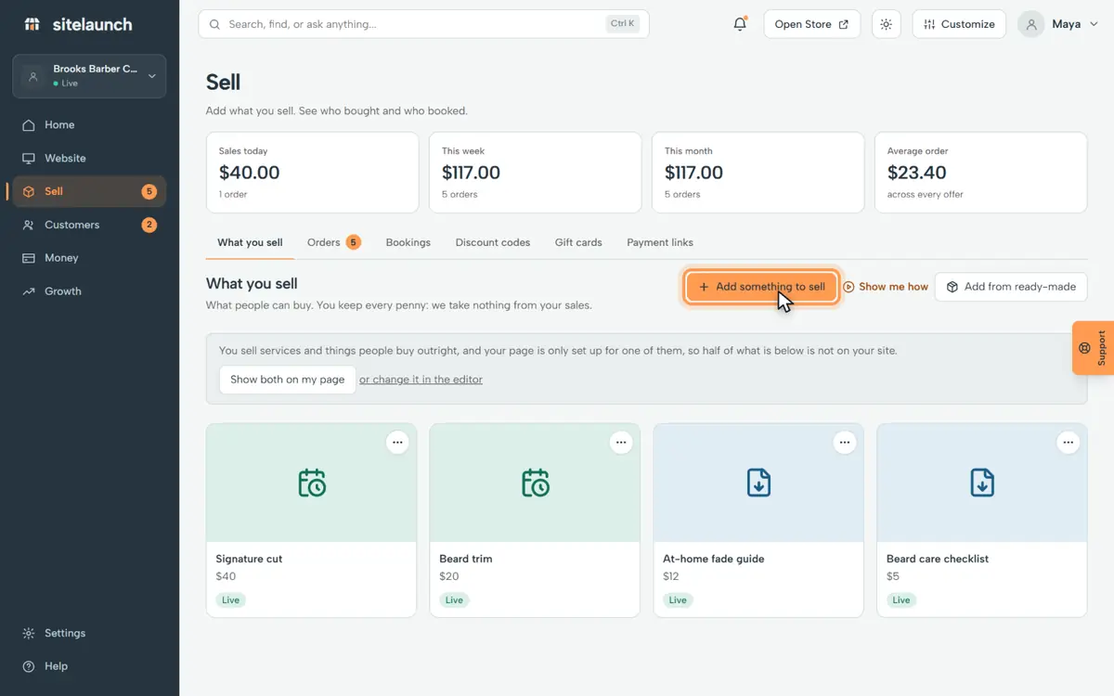Click the Maya profile avatar
1114x696 pixels.
coord(1031,24)
